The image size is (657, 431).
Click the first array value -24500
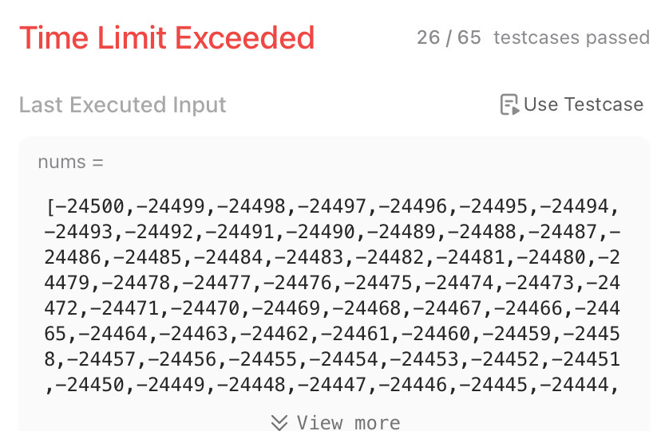[x=89, y=206]
